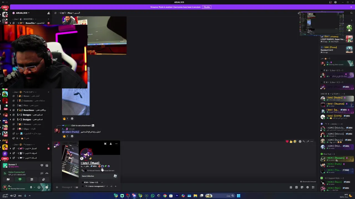This screenshot has height=199, width=355.
Task: Dismiss the purple Streamer Mode banner
Action: pos(351,7)
